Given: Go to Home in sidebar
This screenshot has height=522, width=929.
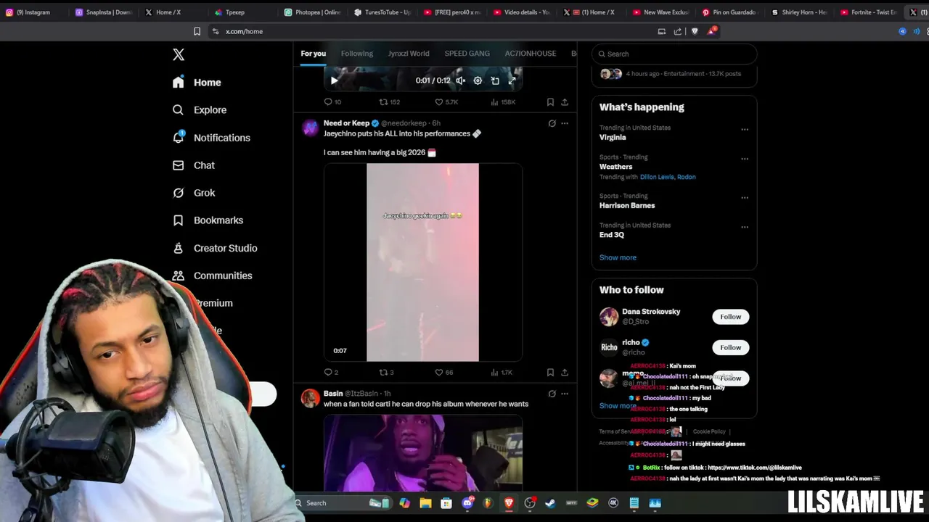Looking at the screenshot, I should tap(197, 83).
